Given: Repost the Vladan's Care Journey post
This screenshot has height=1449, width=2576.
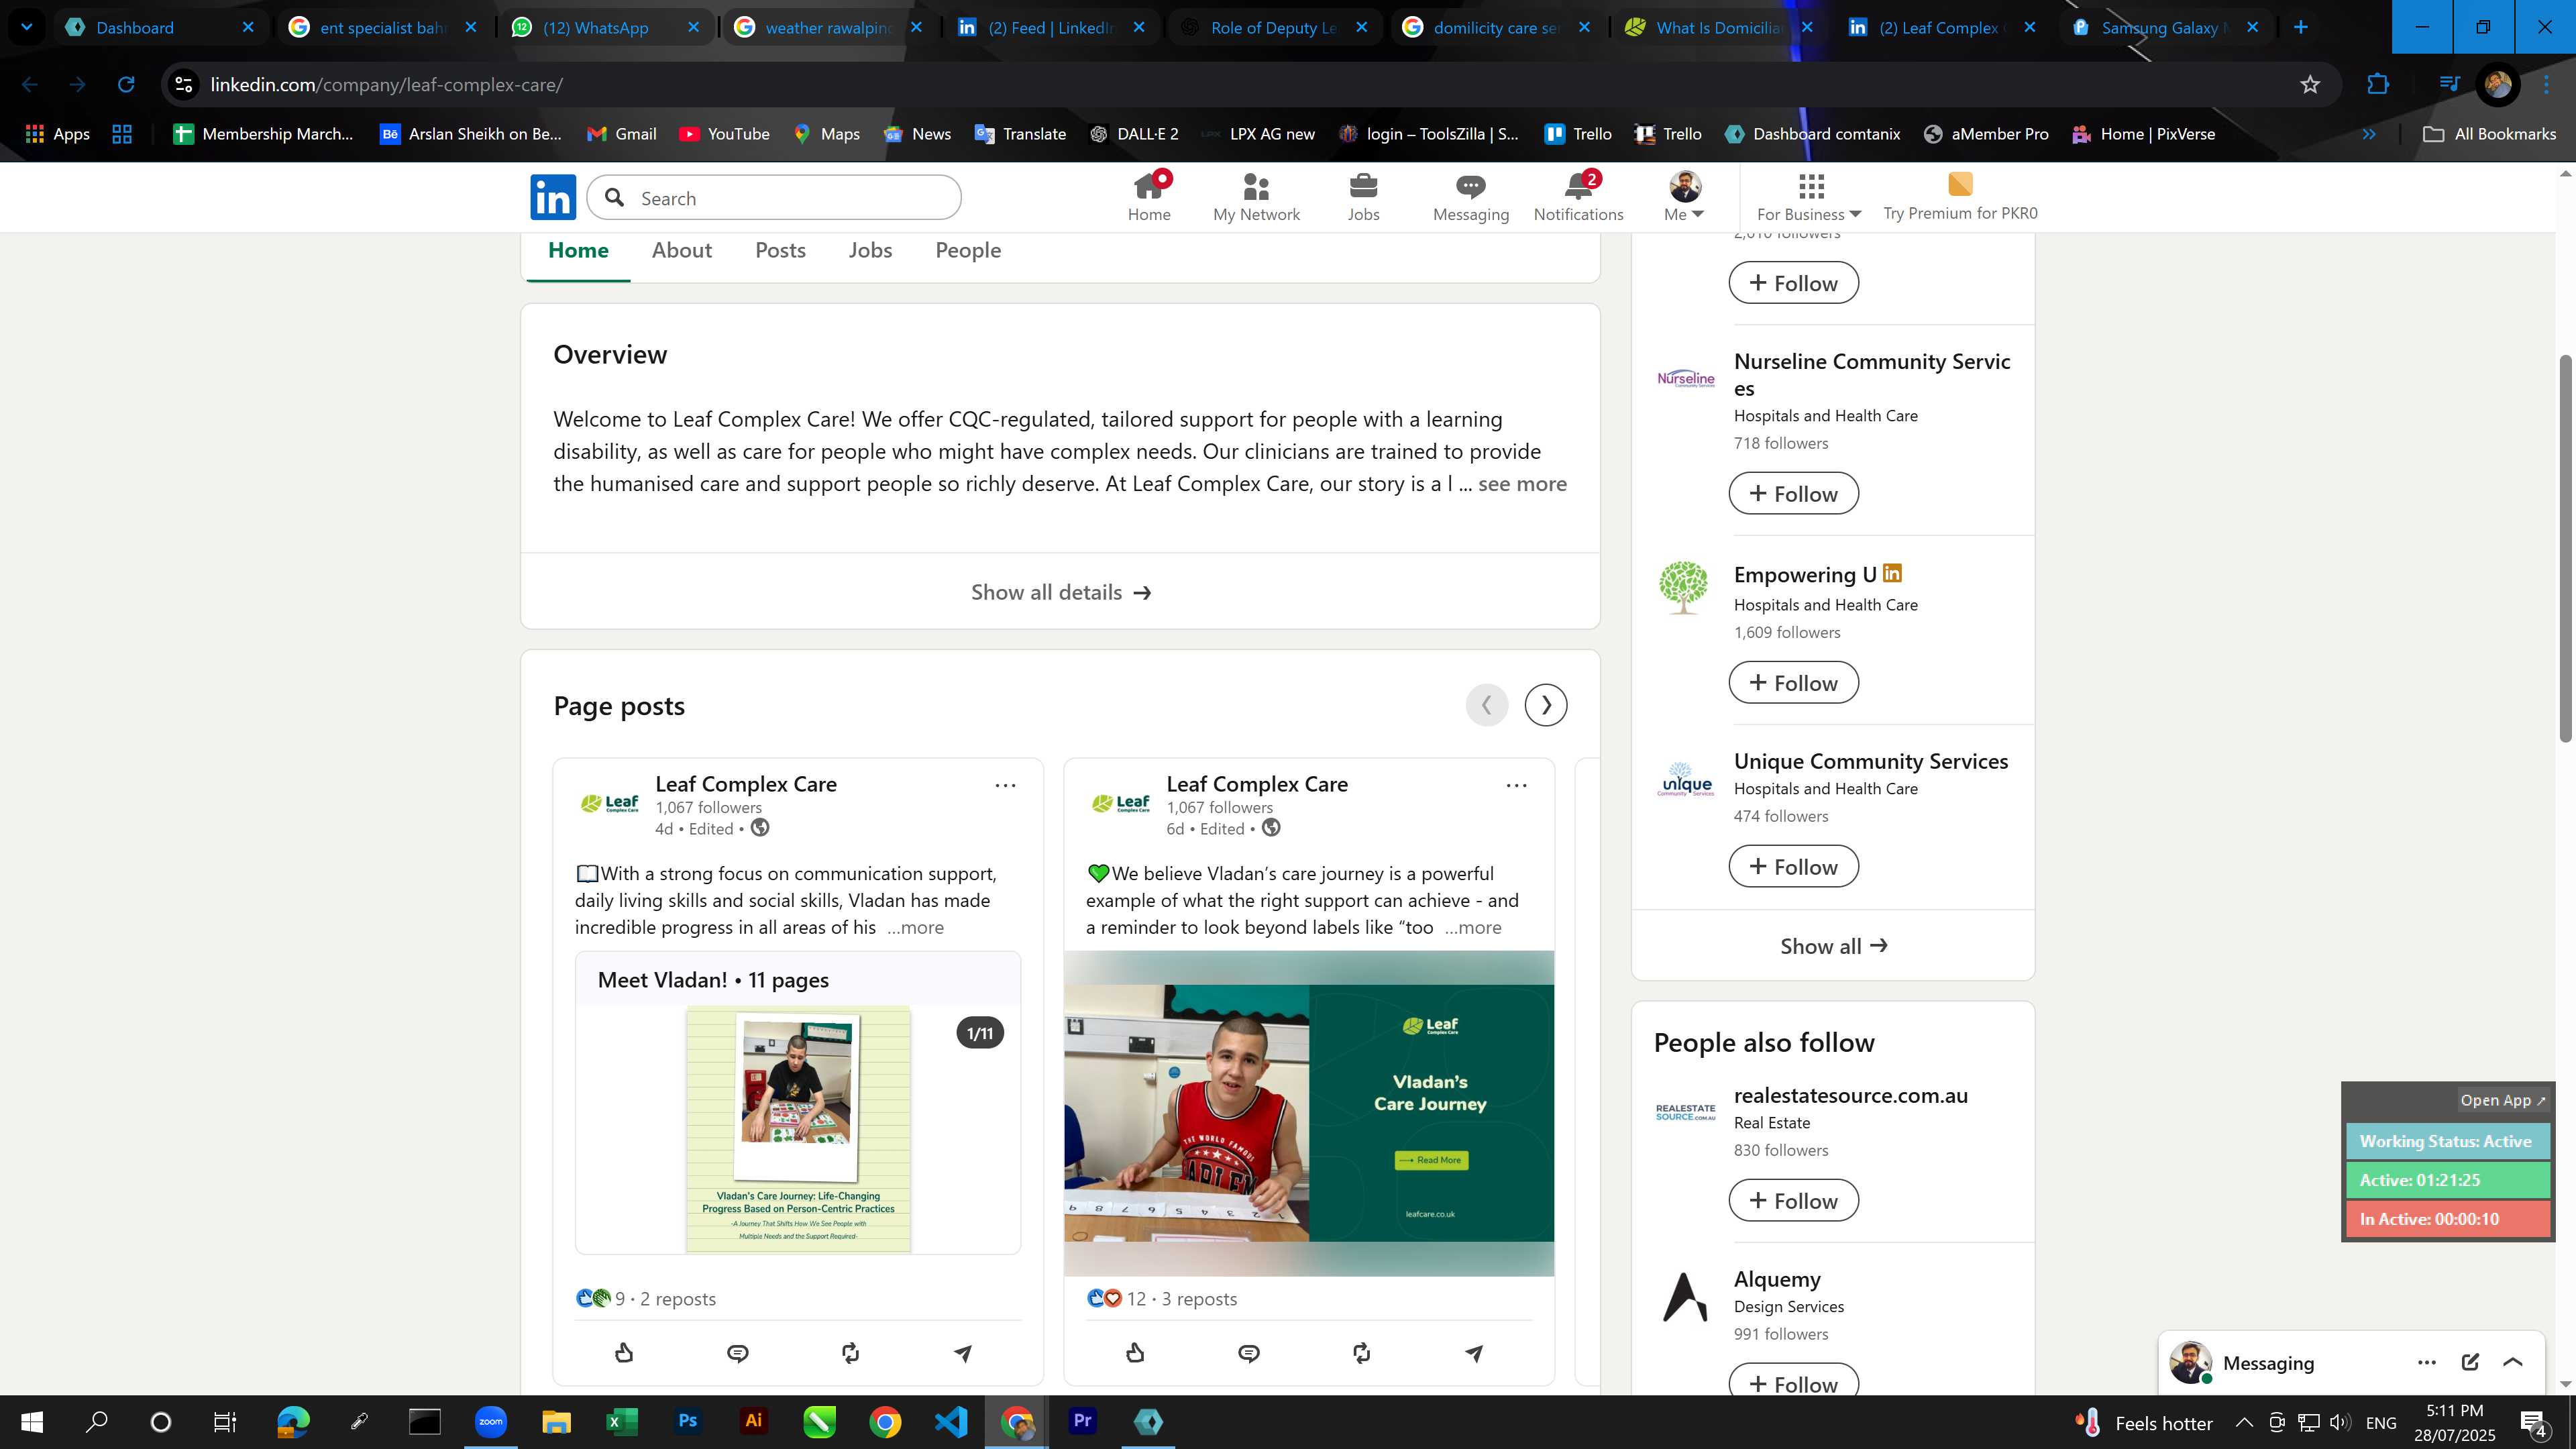Looking at the screenshot, I should [x=1361, y=1353].
